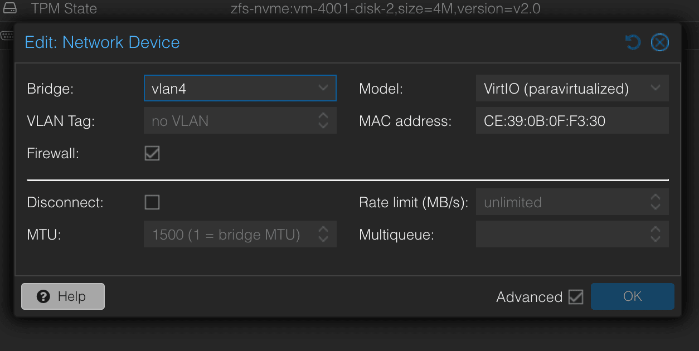
Task: Open the Bridge dropdown
Action: (323, 88)
